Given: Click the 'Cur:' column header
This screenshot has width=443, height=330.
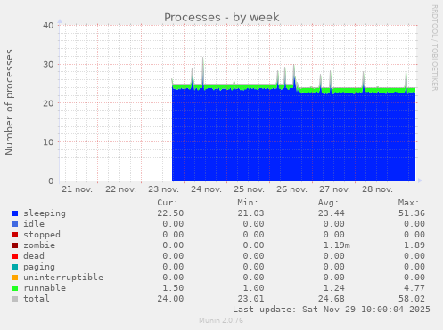Looking at the screenshot, I should tap(168, 203).
